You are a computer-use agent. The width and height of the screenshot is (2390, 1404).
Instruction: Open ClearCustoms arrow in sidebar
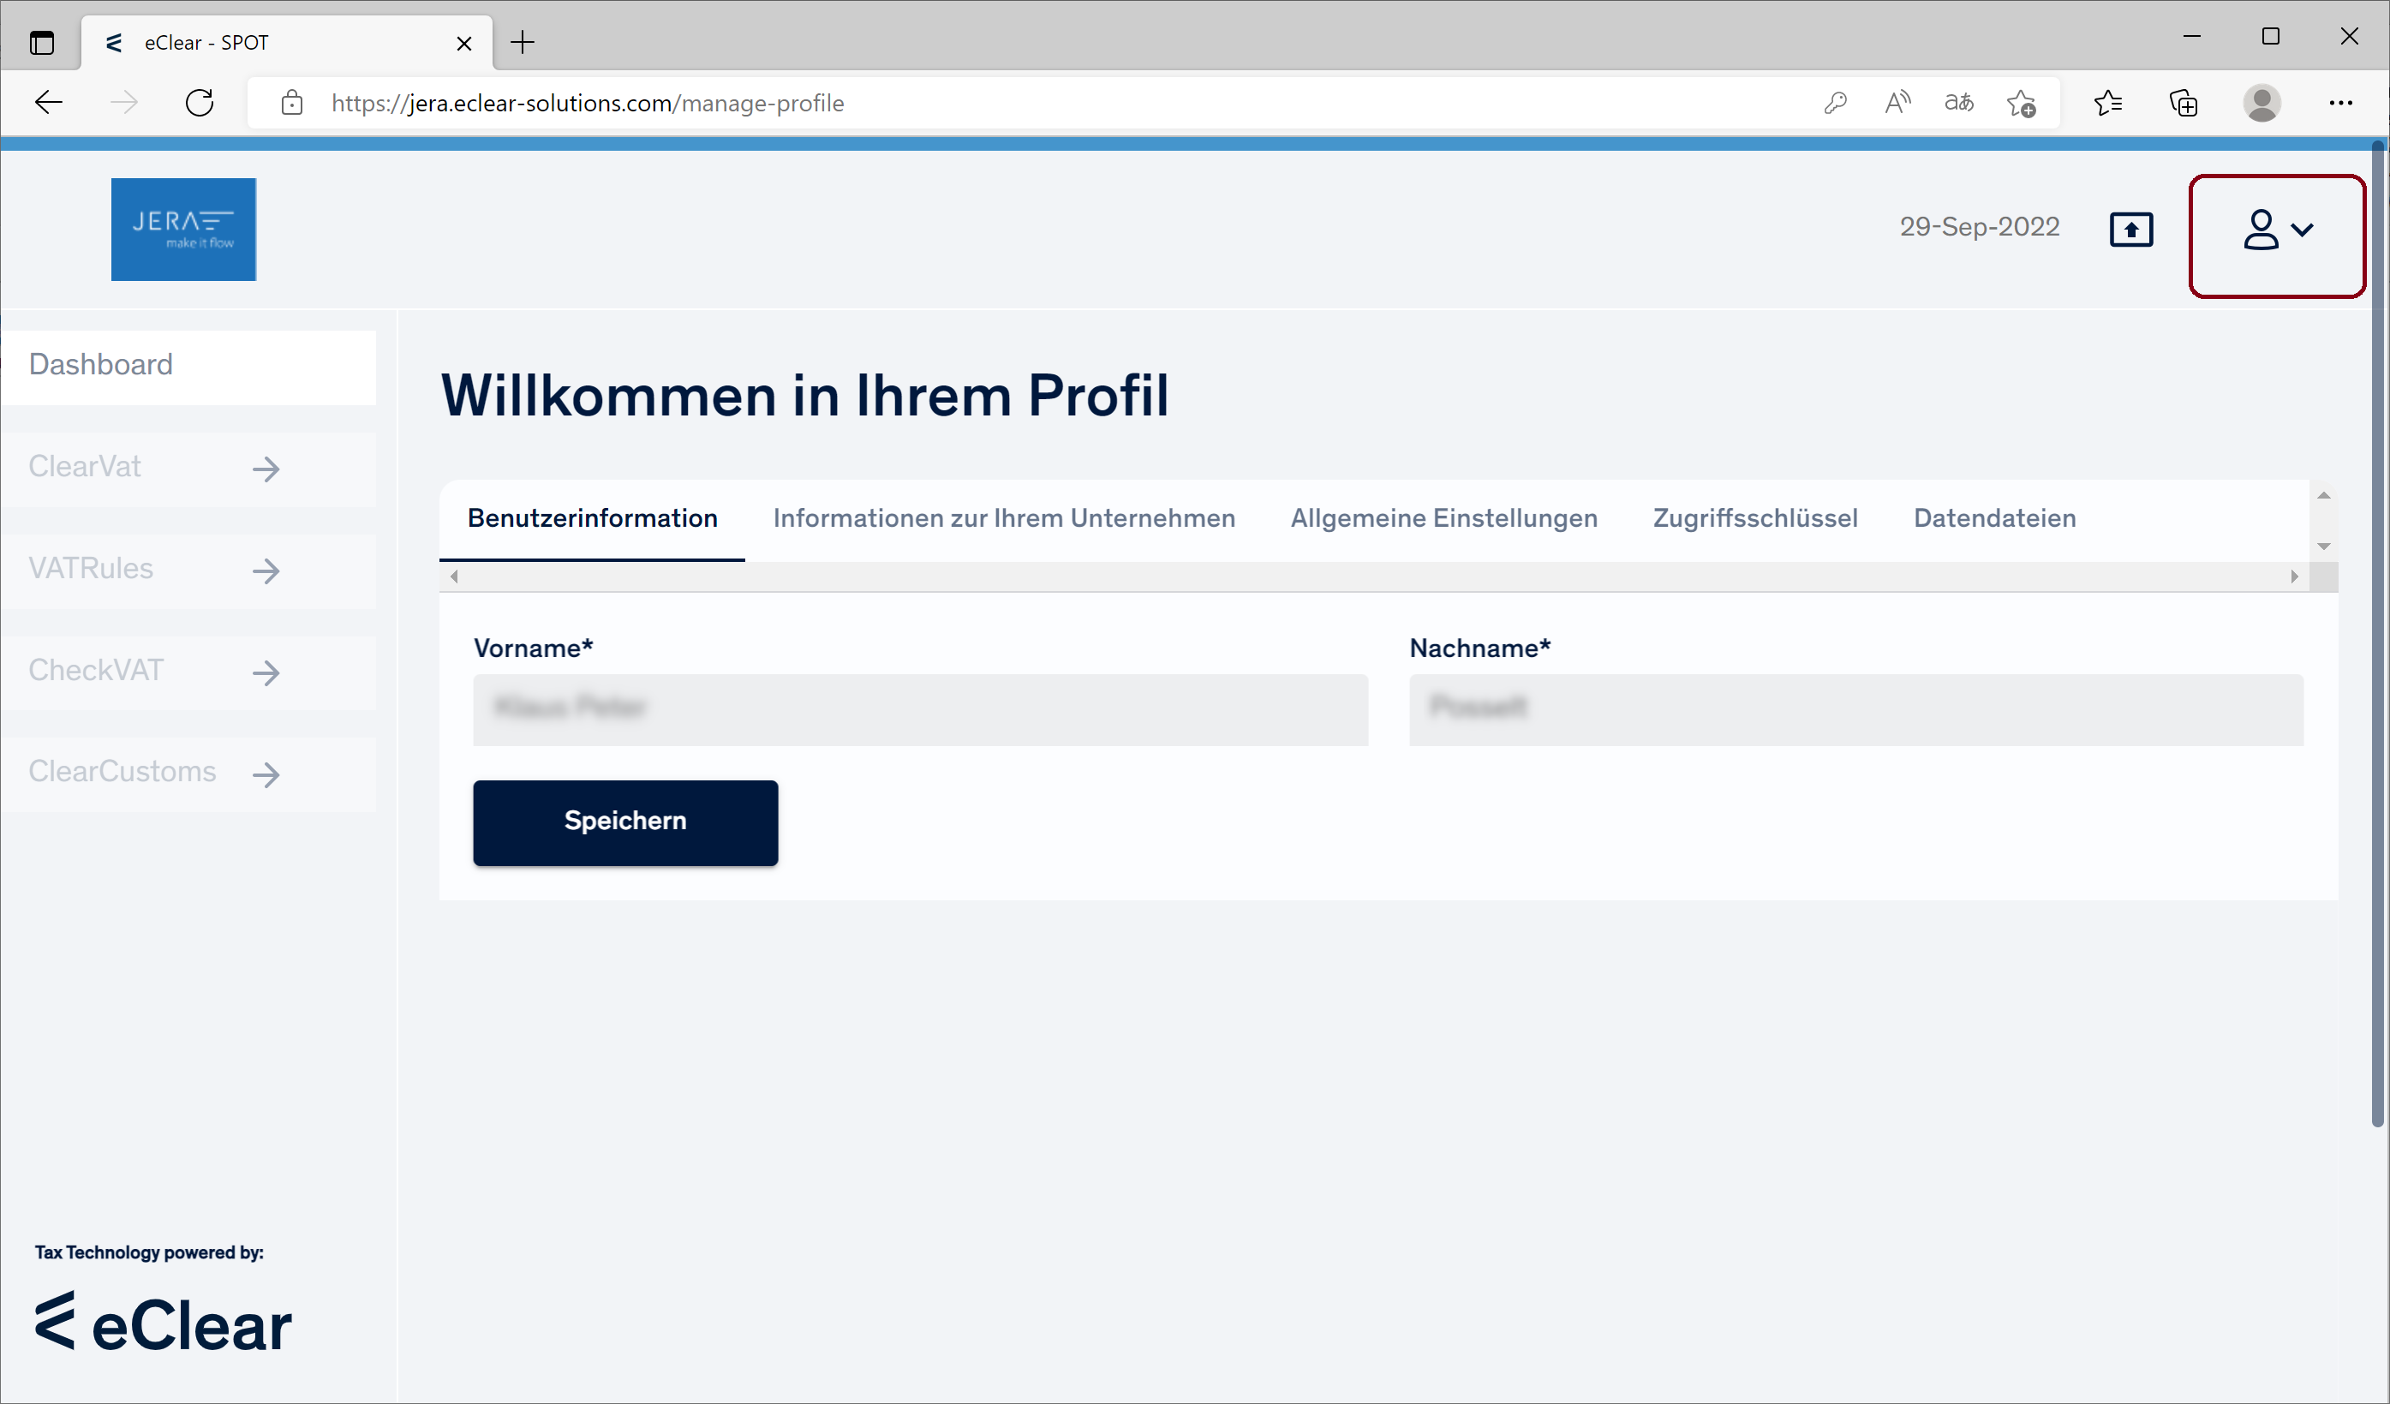click(x=266, y=774)
